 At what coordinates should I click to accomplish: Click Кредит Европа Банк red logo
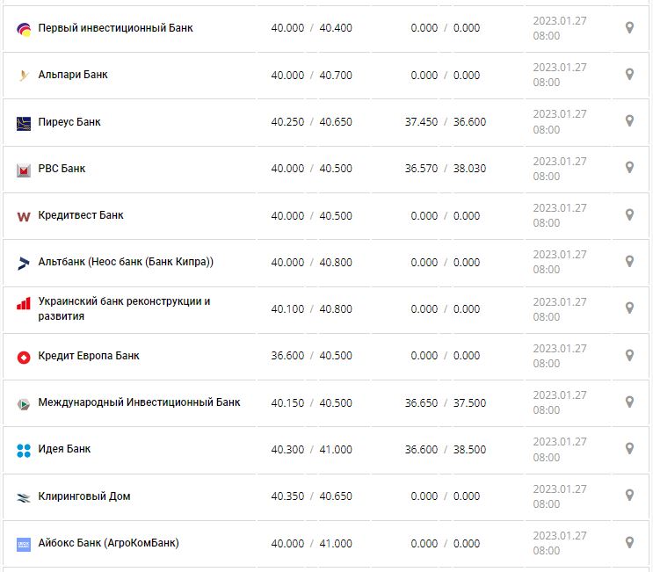click(24, 357)
